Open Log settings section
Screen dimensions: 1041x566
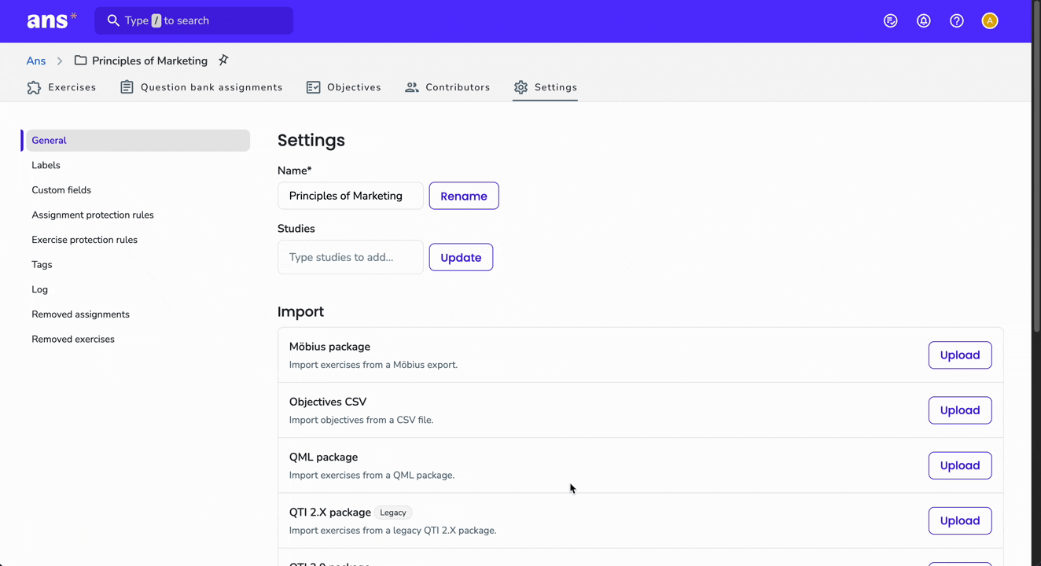39,289
